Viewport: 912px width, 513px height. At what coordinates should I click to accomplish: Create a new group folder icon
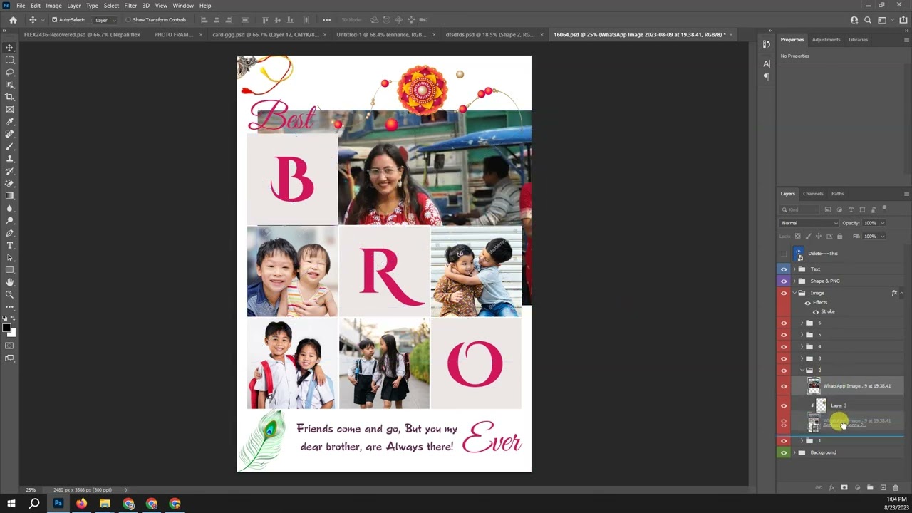(x=870, y=487)
